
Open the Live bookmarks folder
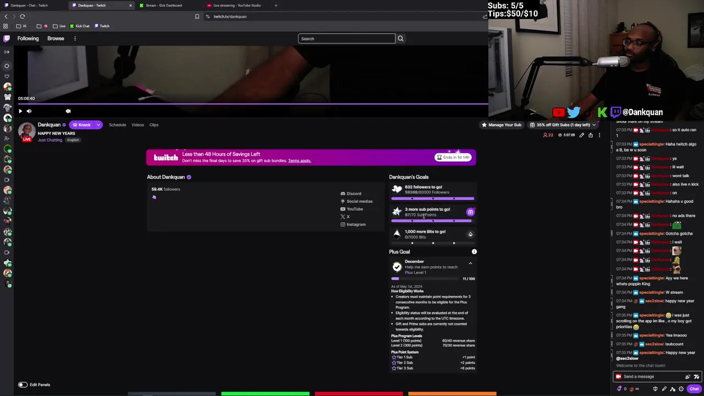click(59, 26)
